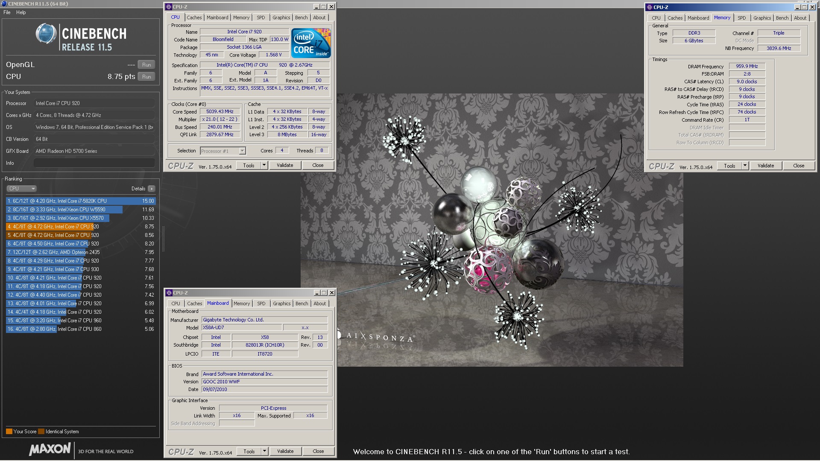
Task: Open SPD tab in top-right CPU-Z window
Action: 742,18
